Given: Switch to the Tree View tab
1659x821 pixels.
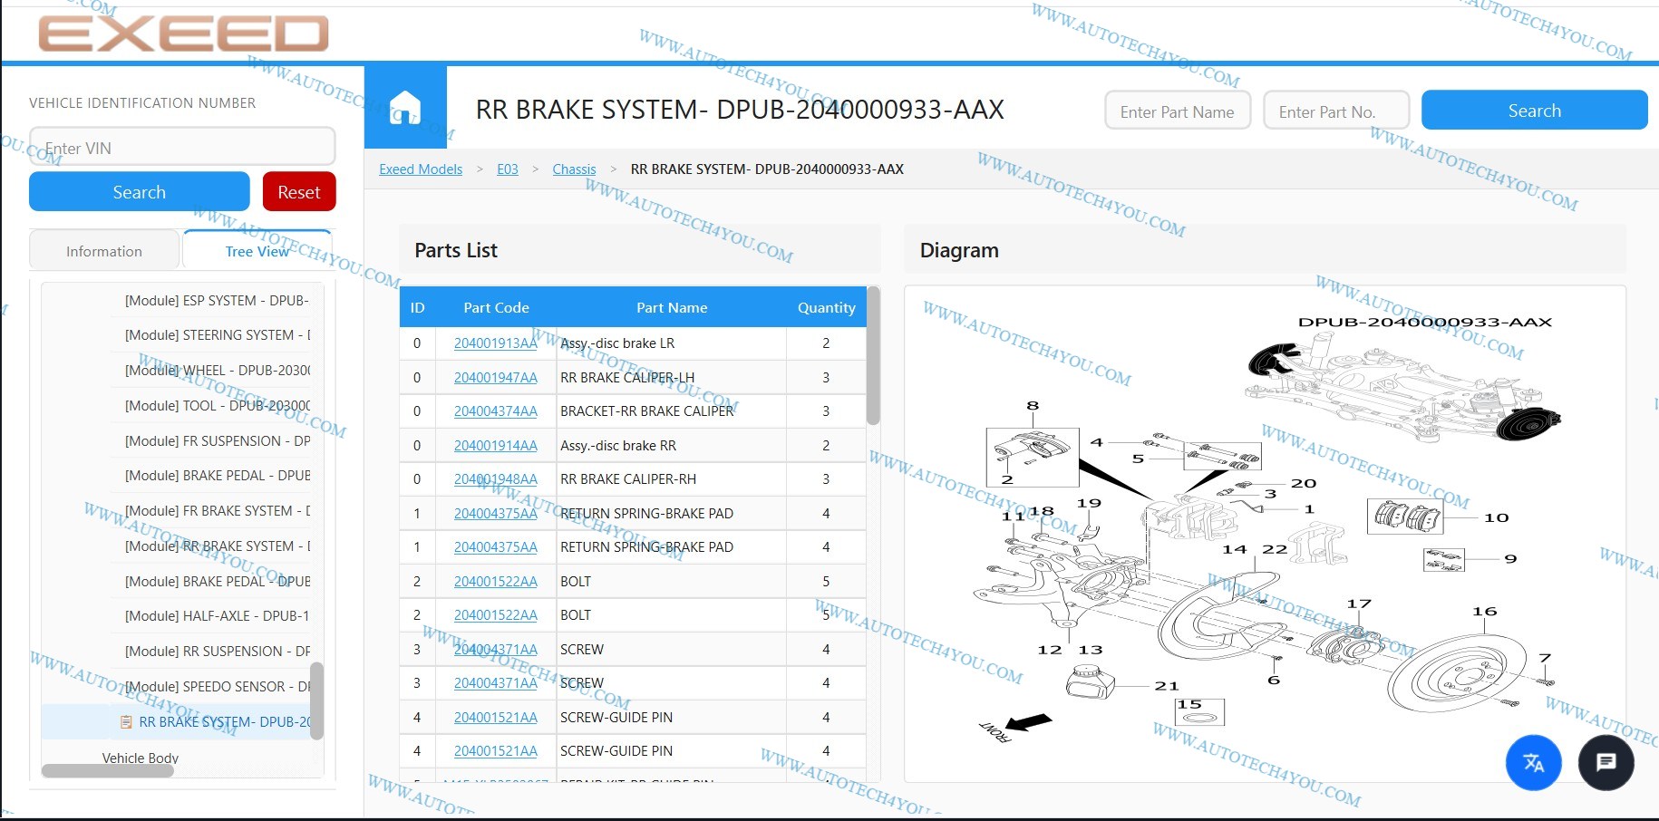Looking at the screenshot, I should [257, 251].
